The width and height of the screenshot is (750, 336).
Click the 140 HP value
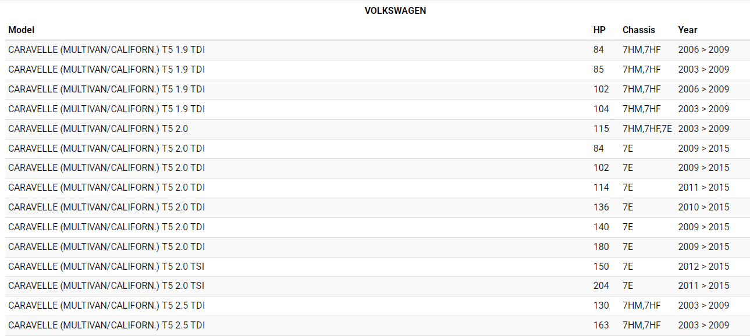click(601, 227)
